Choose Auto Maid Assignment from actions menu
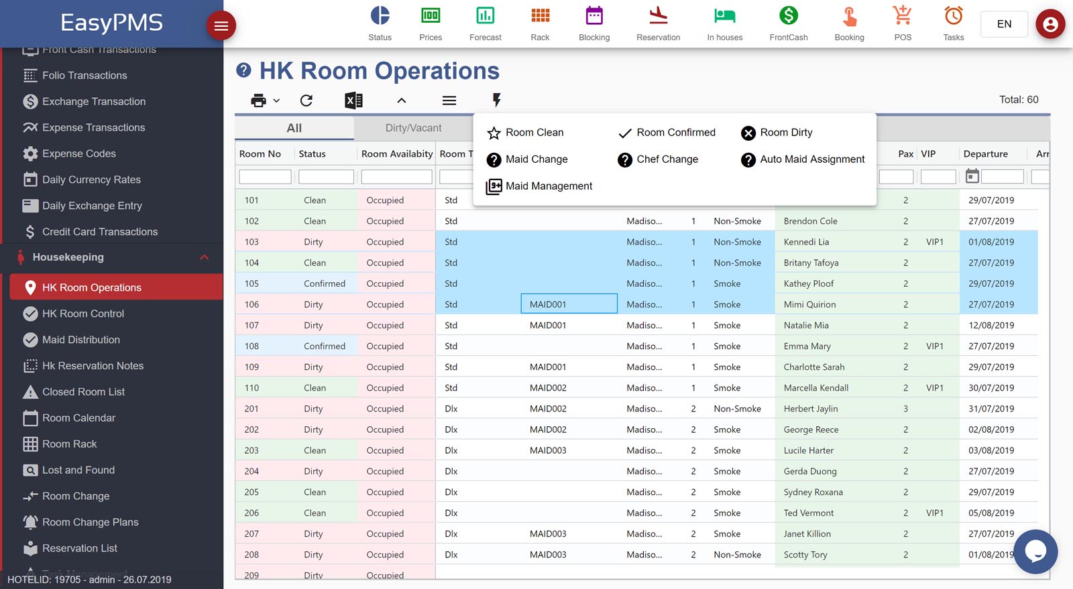Viewport: 1073px width, 589px height. [803, 159]
